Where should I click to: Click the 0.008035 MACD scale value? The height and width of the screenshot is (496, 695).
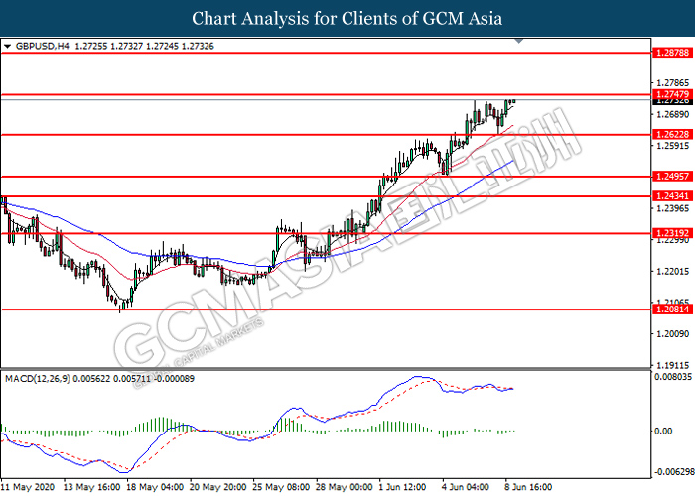point(673,377)
